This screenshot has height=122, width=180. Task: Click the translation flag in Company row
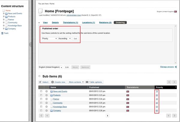pos(128,111)
